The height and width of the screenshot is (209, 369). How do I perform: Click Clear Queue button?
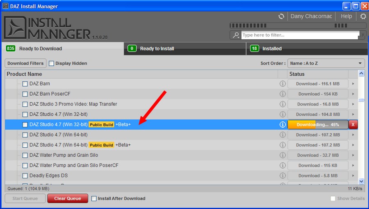tap(68, 198)
